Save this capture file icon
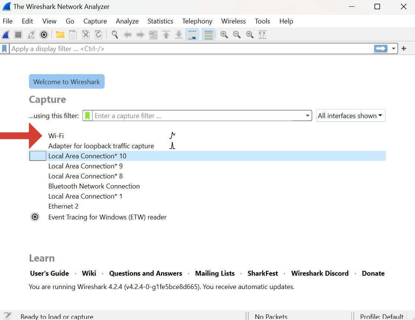 (x=73, y=35)
